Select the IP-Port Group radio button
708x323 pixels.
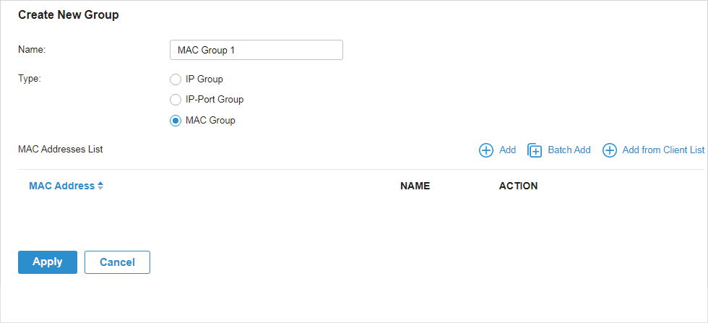tap(175, 100)
